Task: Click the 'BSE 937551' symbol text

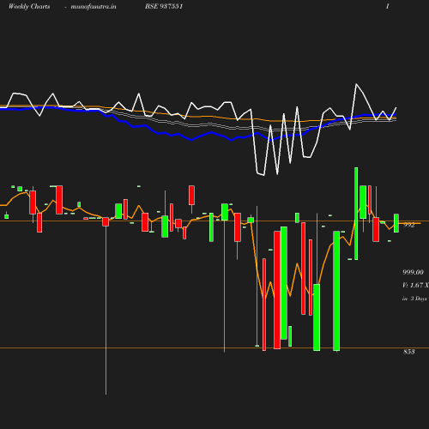Action: (x=164, y=6)
